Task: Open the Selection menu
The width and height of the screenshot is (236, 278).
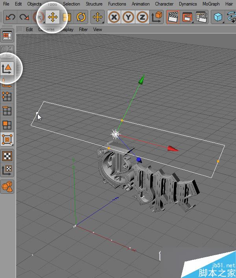Action: click(x=72, y=4)
